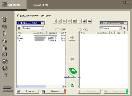The height and width of the screenshot is (96, 132).
Task: Open the SIM-карта memory dropdown
Action: (111, 28)
